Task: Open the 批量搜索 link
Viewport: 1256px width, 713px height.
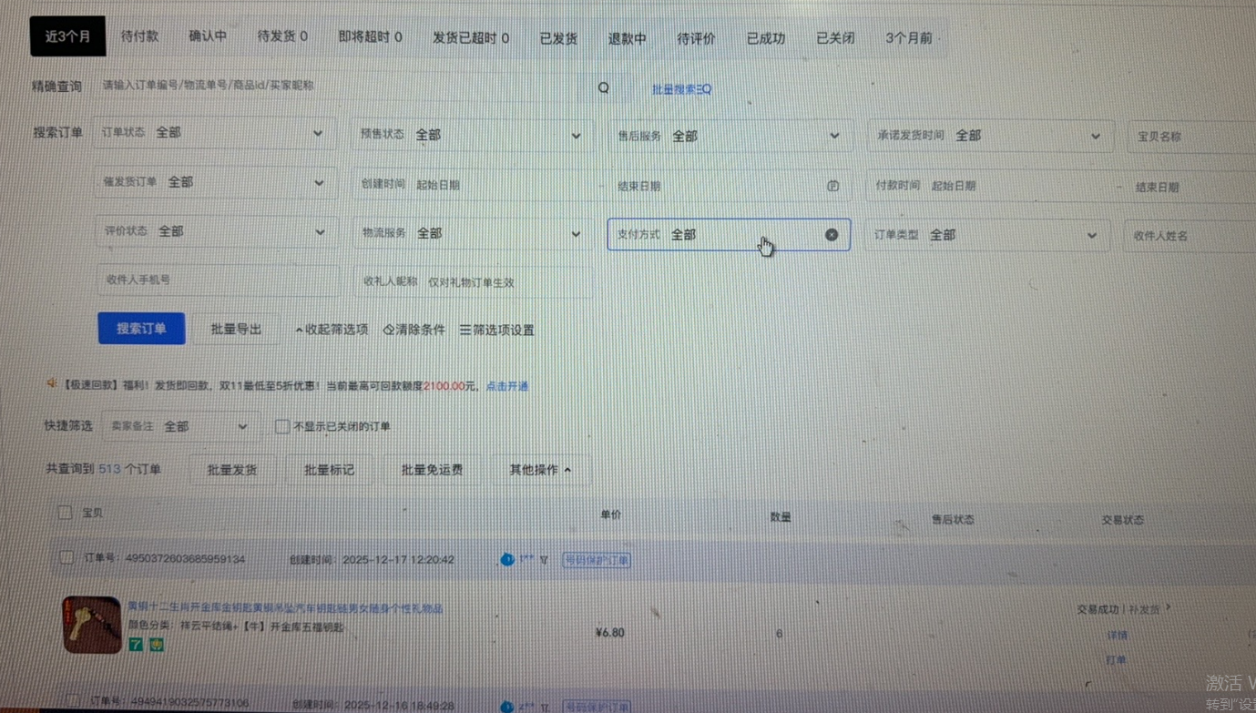Action: [x=681, y=89]
